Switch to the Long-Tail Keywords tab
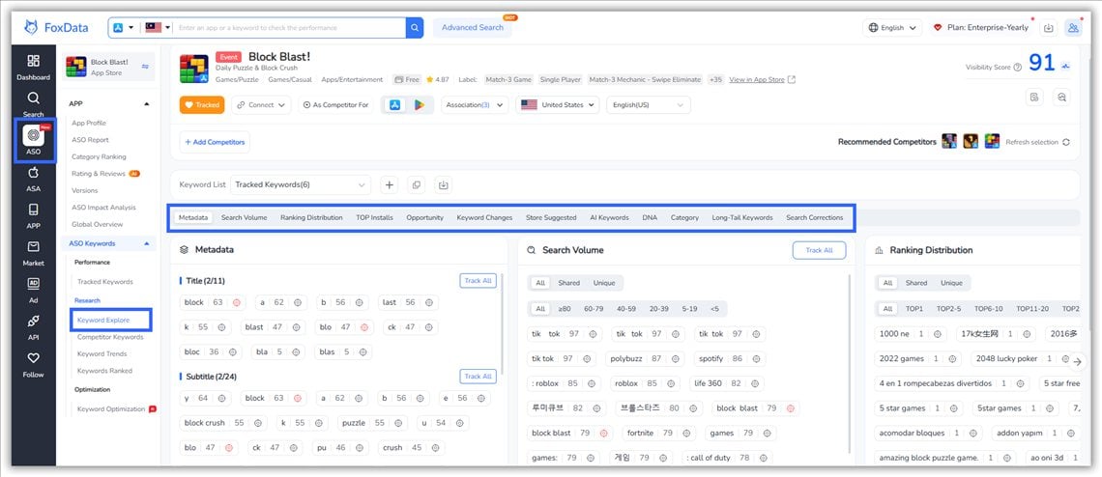The image size is (1102, 477). pyautogui.click(x=742, y=218)
